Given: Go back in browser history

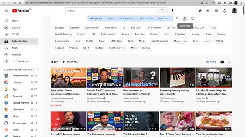Looking at the screenshot, I should coord(4,3).
